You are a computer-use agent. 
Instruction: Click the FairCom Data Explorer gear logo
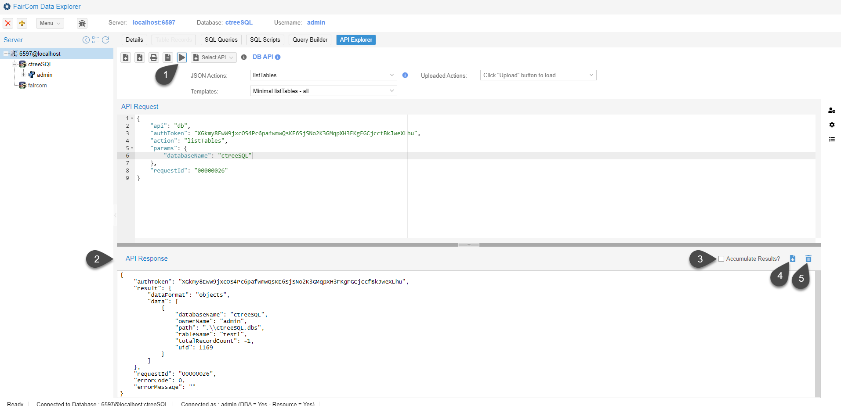tap(7, 7)
